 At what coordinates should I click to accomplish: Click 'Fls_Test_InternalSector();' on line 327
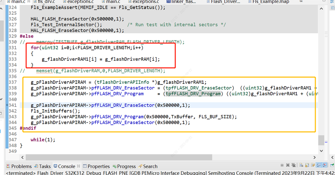click(x=66, y=24)
